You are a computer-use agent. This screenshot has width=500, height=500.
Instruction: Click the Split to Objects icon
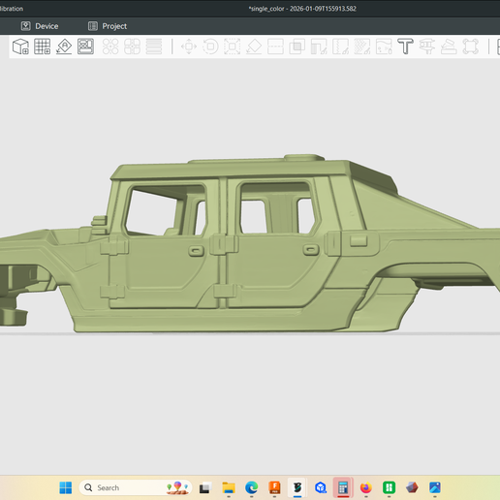pyautogui.click(x=110, y=47)
